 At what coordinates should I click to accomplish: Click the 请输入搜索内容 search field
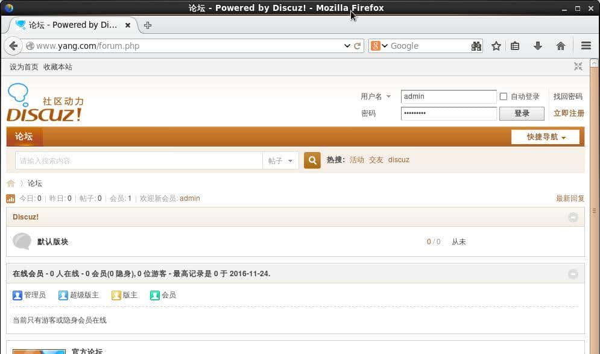(139, 160)
